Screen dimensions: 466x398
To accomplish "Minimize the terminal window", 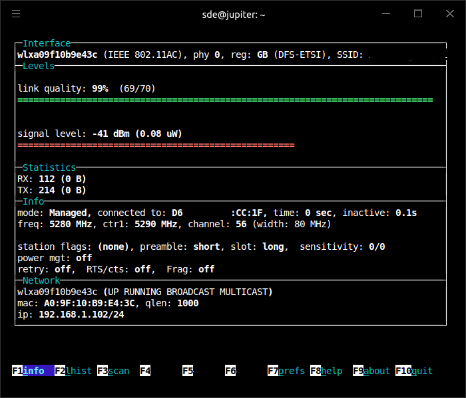I will click(x=386, y=14).
